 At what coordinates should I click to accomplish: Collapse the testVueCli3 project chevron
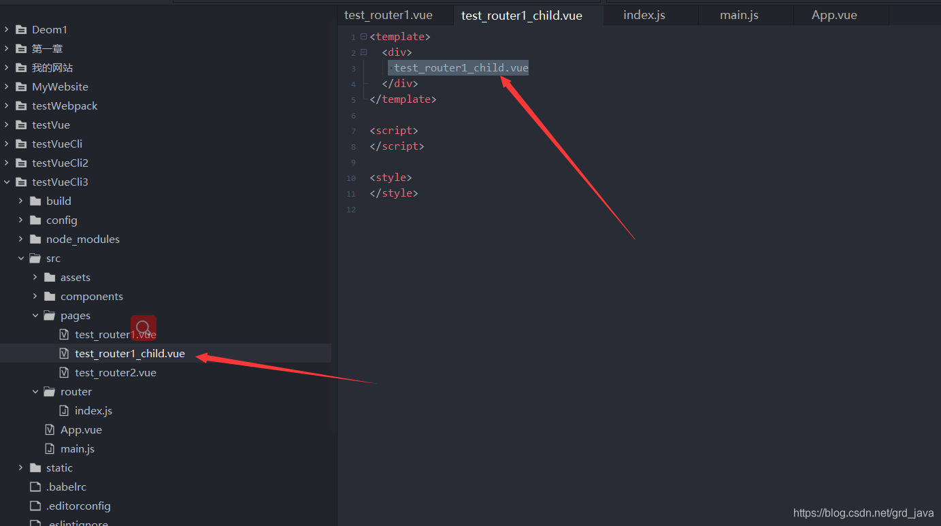[x=7, y=182]
